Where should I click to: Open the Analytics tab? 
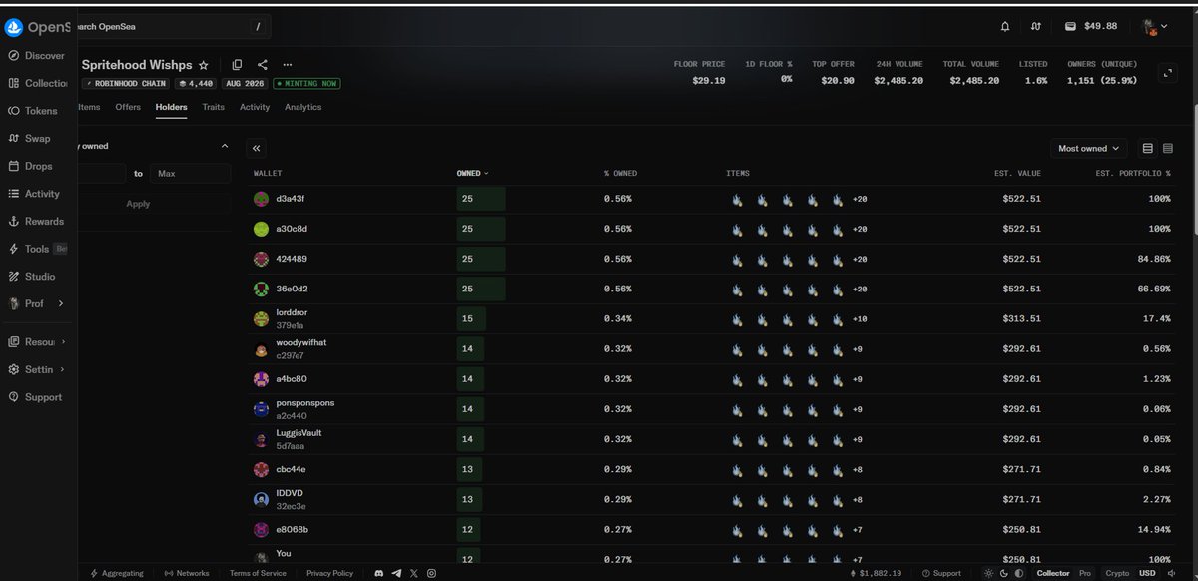[302, 107]
